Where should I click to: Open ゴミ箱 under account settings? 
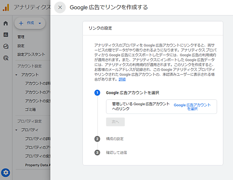tap(32, 110)
